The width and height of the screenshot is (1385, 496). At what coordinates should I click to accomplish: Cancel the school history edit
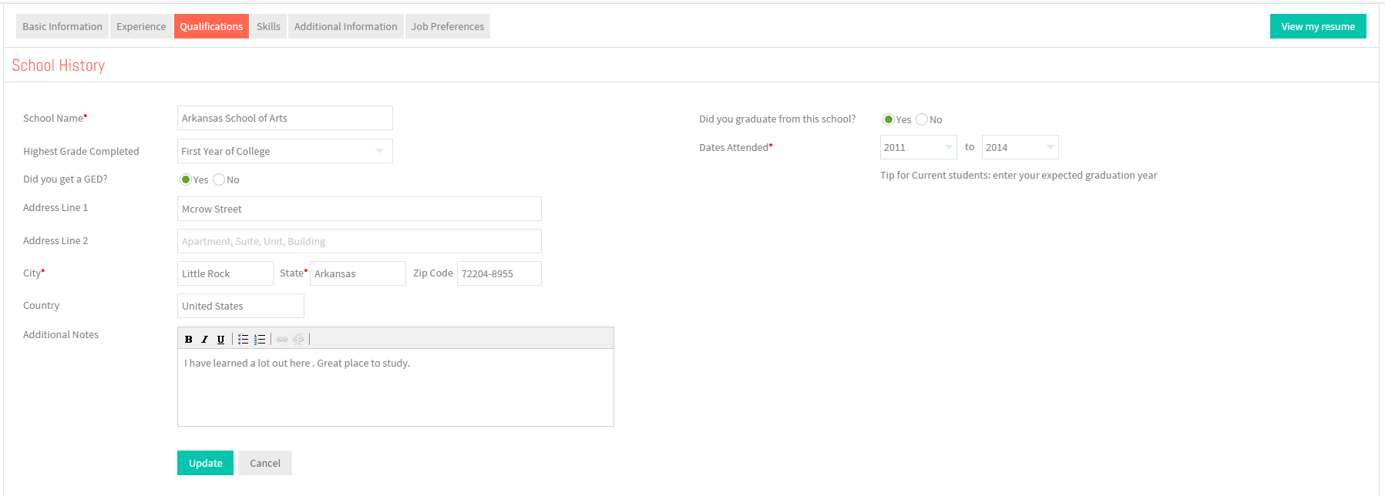tap(265, 463)
